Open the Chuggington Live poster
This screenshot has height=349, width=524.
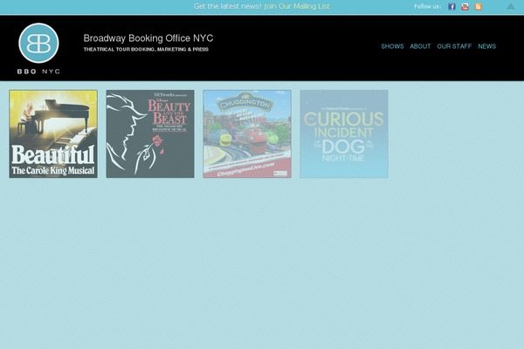tap(247, 133)
